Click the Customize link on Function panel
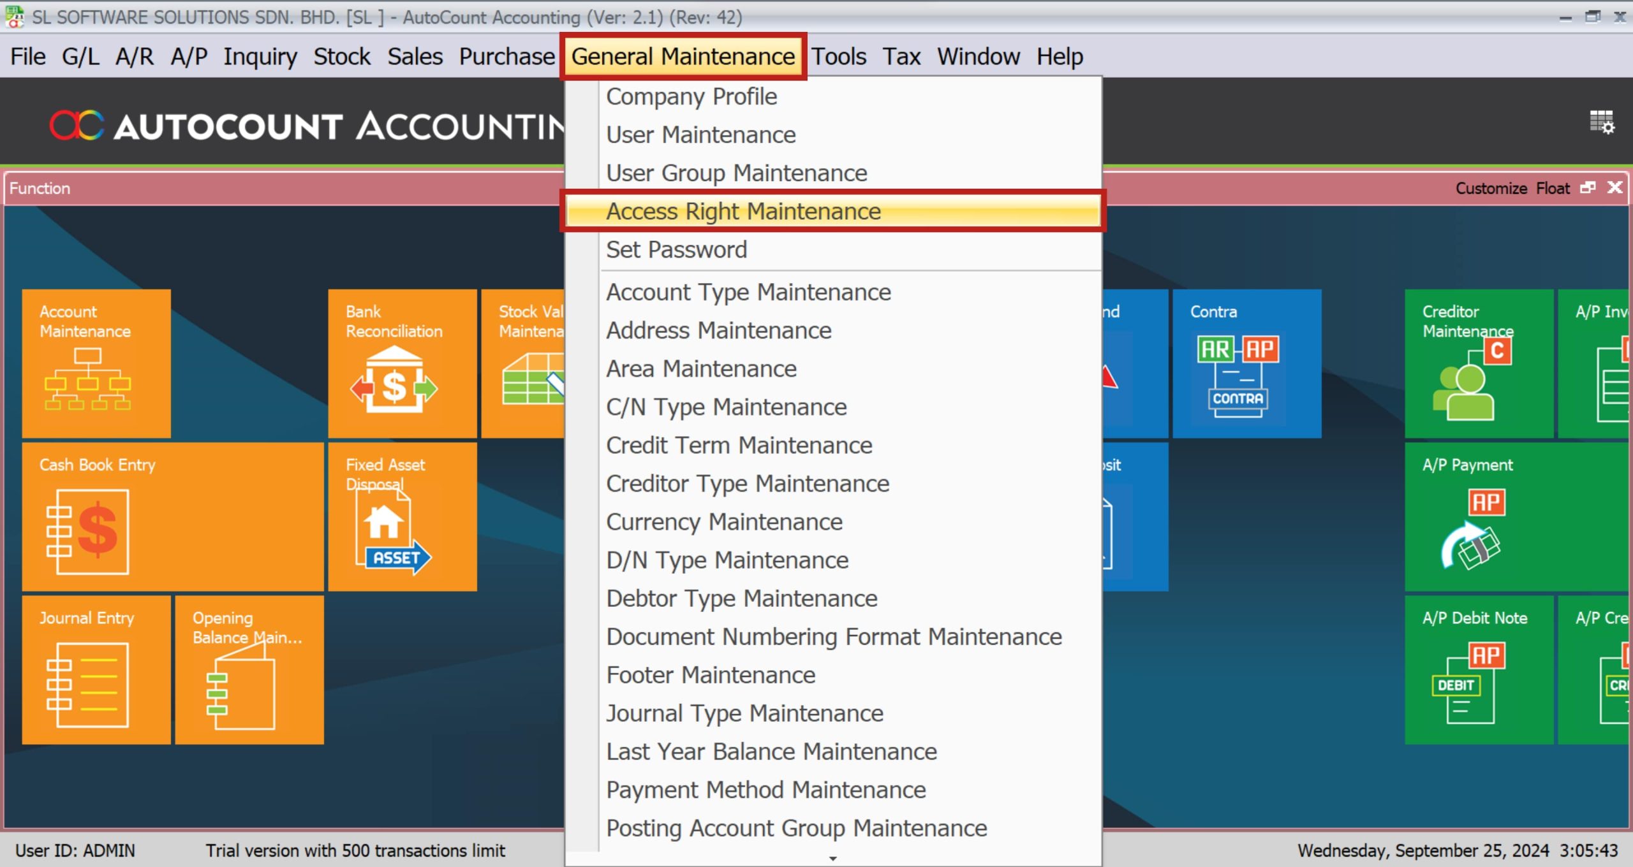The width and height of the screenshot is (1633, 867). click(x=1492, y=188)
